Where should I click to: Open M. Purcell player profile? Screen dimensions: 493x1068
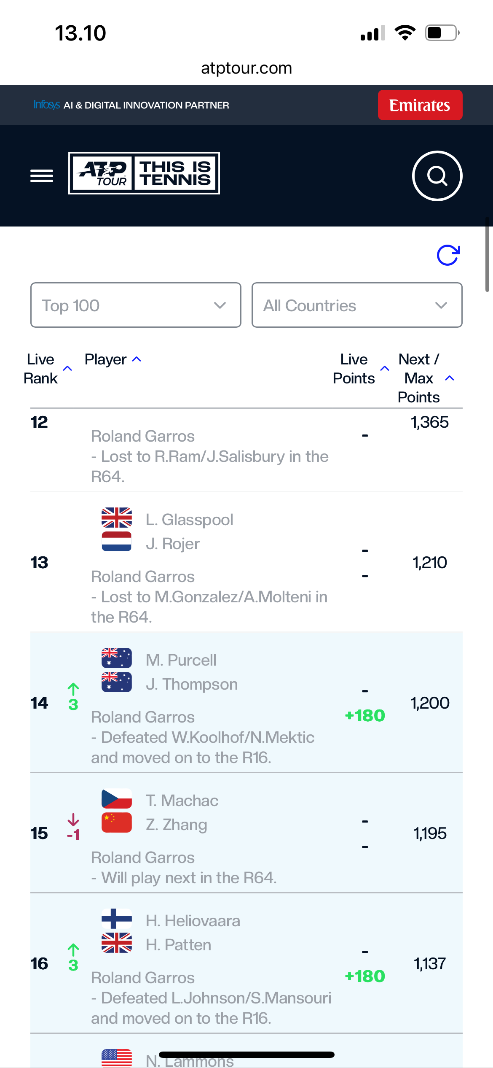click(x=181, y=660)
